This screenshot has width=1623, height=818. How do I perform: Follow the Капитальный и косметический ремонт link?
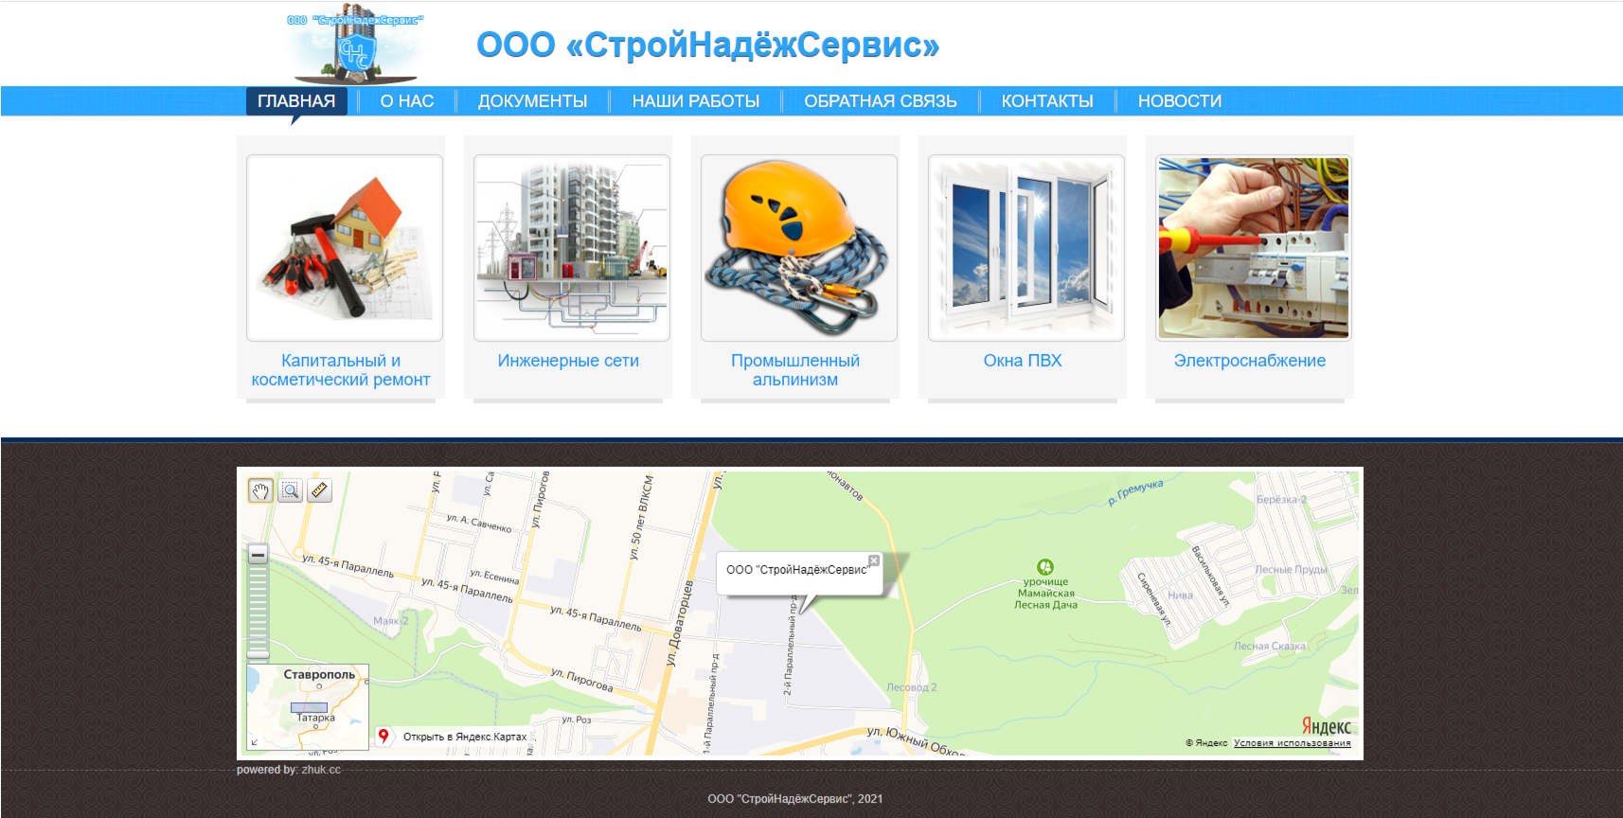[x=341, y=370]
